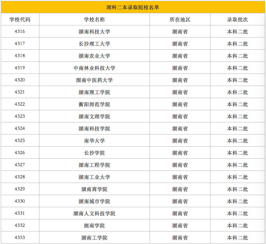Select school code 4321
This screenshot has width=266, height=244.
coord(20,92)
